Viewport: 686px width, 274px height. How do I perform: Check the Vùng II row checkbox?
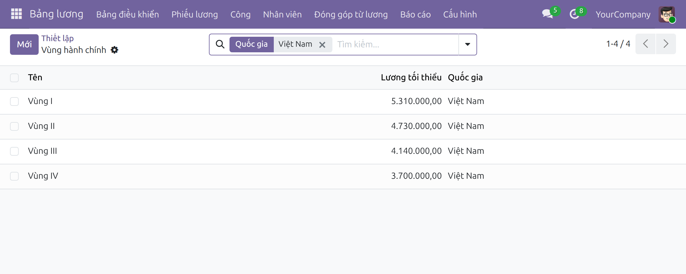click(14, 126)
